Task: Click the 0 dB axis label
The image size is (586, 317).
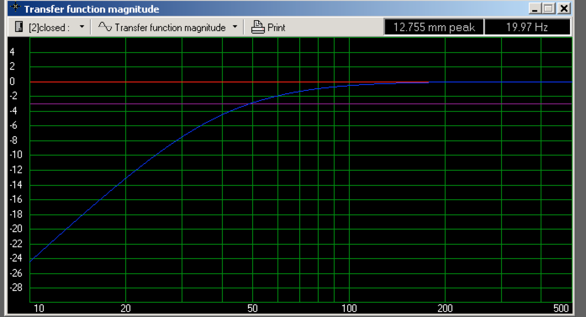Action: 12,82
